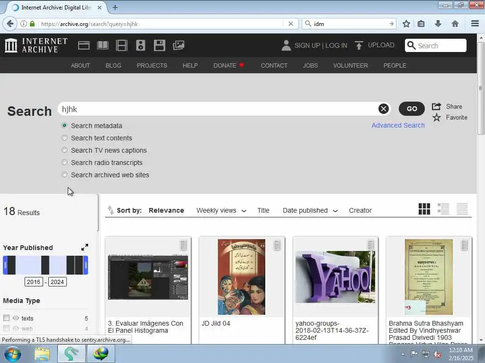Click the eye icon beside texts

(x=16, y=318)
